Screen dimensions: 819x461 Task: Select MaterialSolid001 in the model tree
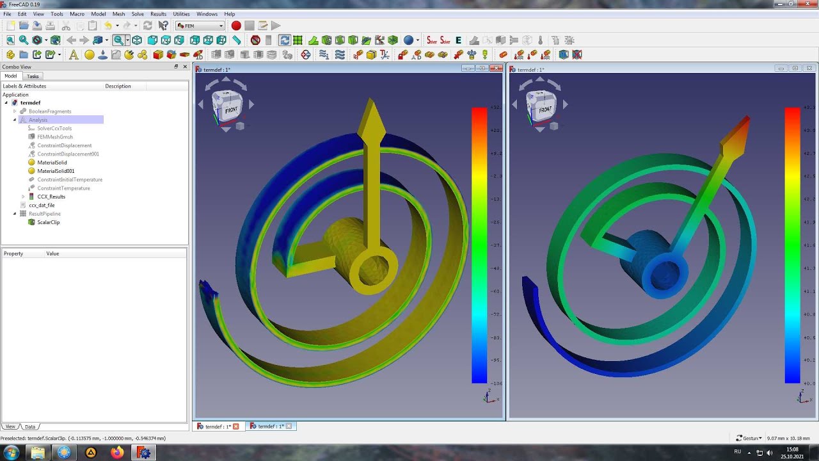[x=56, y=171]
